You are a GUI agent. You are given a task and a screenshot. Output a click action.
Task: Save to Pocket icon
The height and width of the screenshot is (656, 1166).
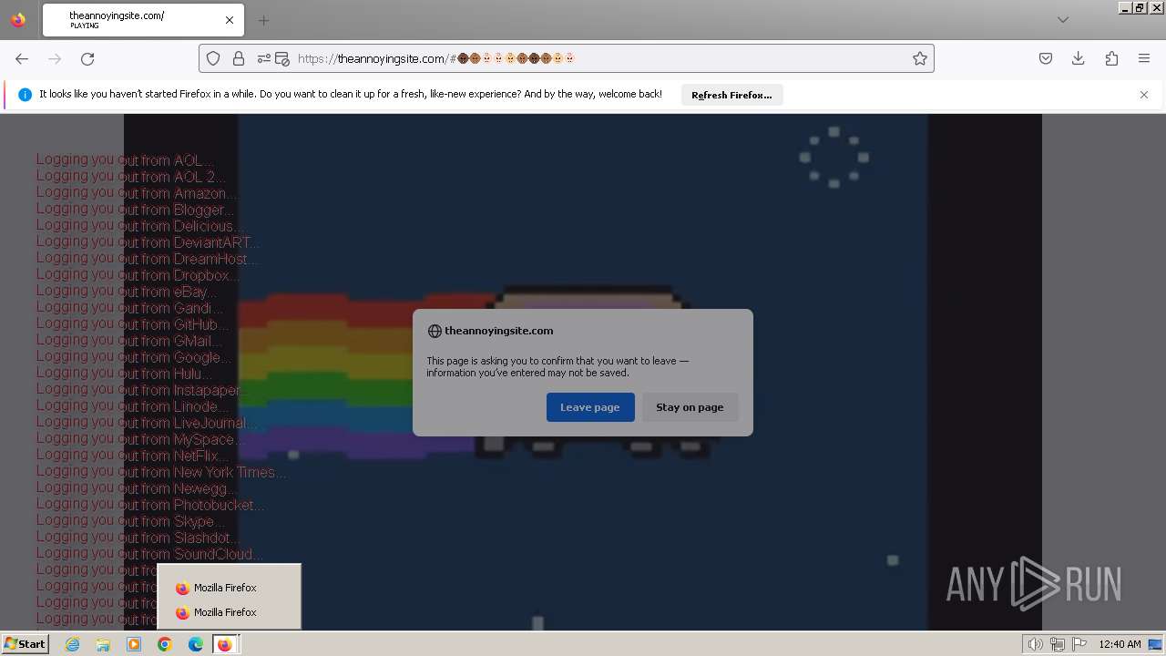pyautogui.click(x=1046, y=58)
